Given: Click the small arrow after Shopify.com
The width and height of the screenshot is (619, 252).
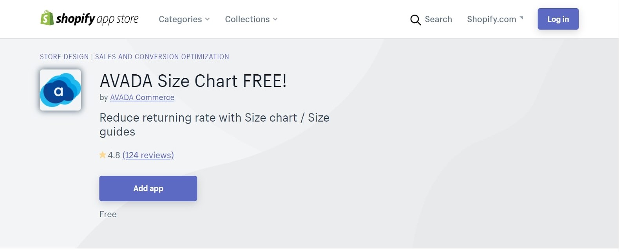Looking at the screenshot, I should 521,18.
